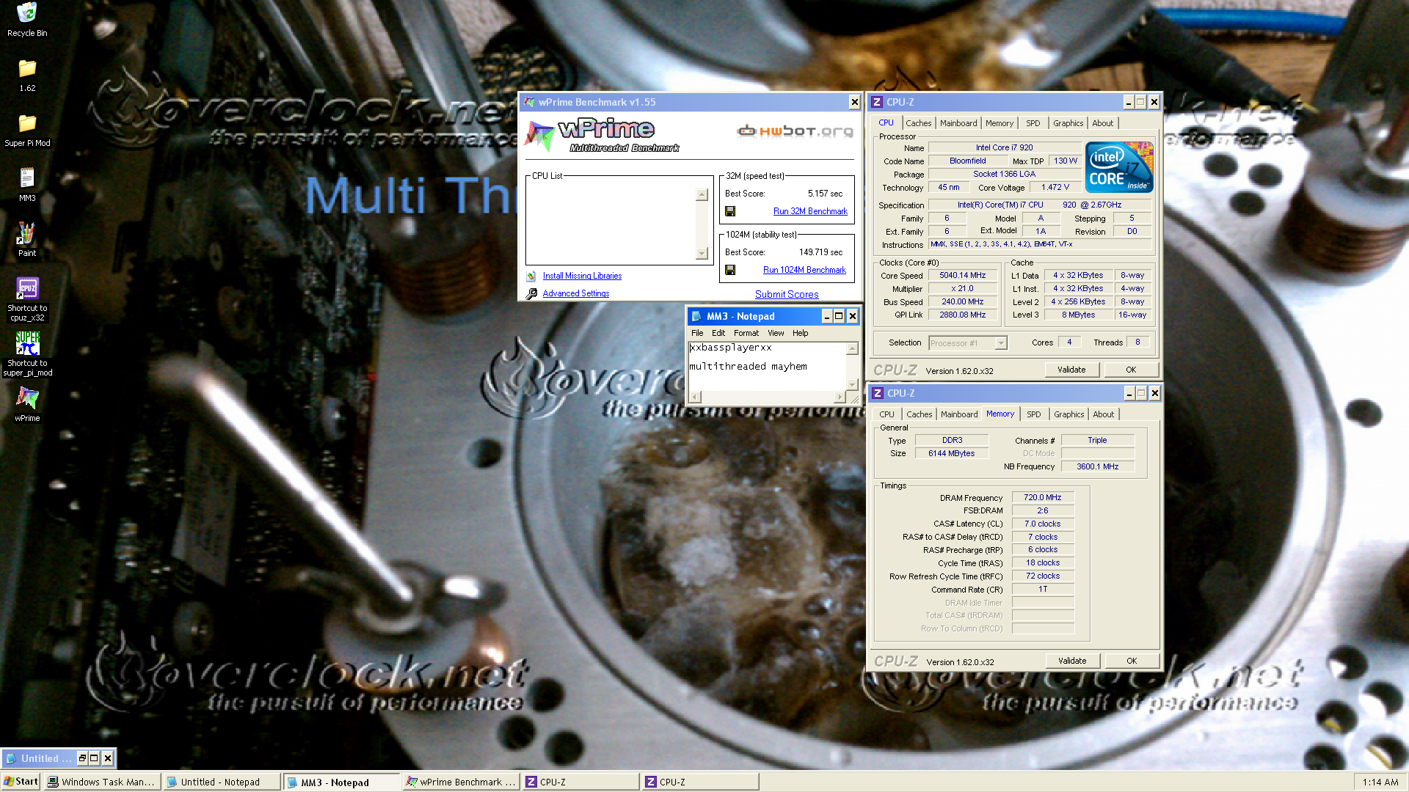Open the Help menu in MM3 Notepad
Image resolution: width=1409 pixels, height=792 pixels.
[800, 333]
